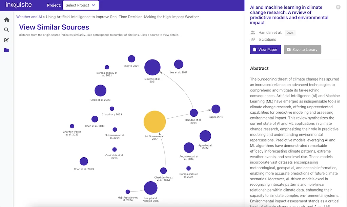Select the yellow McGovern et al. 2017 node

click(x=155, y=122)
